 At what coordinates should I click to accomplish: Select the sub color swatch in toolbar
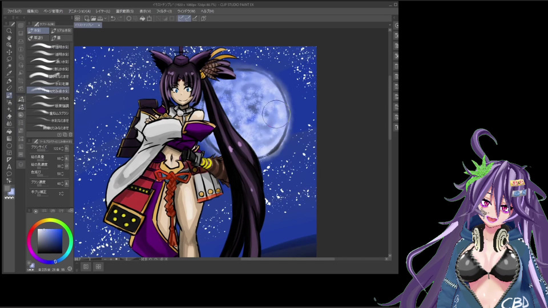[11, 192]
